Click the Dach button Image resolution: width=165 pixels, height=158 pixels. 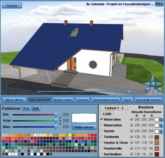[127, 100]
